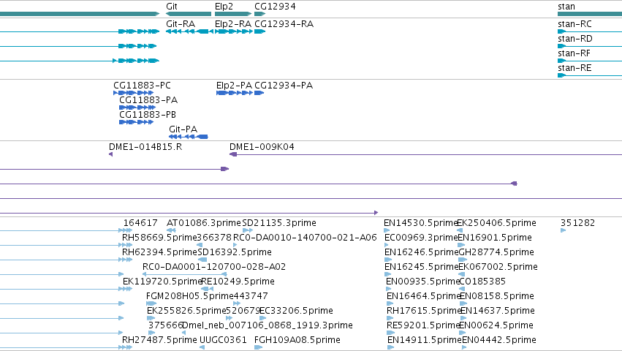Select the DME1-014B15.R clone label
The image size is (622, 351).
145,147
